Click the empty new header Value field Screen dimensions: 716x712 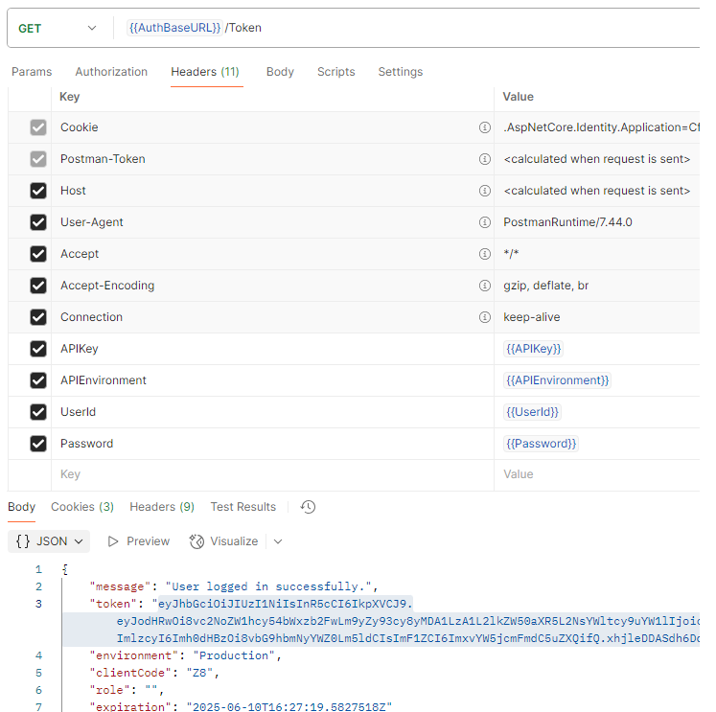pyautogui.click(x=597, y=474)
